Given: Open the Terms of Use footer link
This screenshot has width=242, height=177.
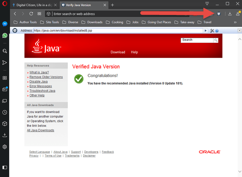Looking at the screenshot, I should tap(53, 156).
